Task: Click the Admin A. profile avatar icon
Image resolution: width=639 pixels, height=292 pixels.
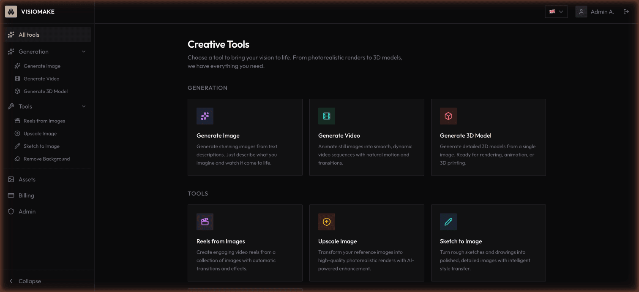Action: (581, 11)
